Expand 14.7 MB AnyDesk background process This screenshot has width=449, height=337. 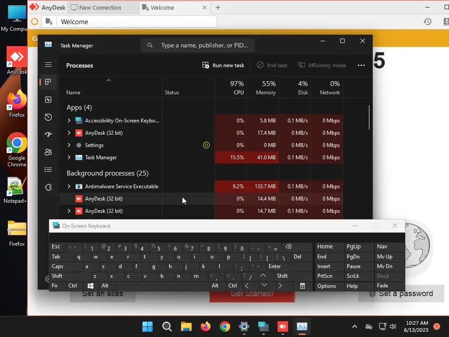pos(69,211)
